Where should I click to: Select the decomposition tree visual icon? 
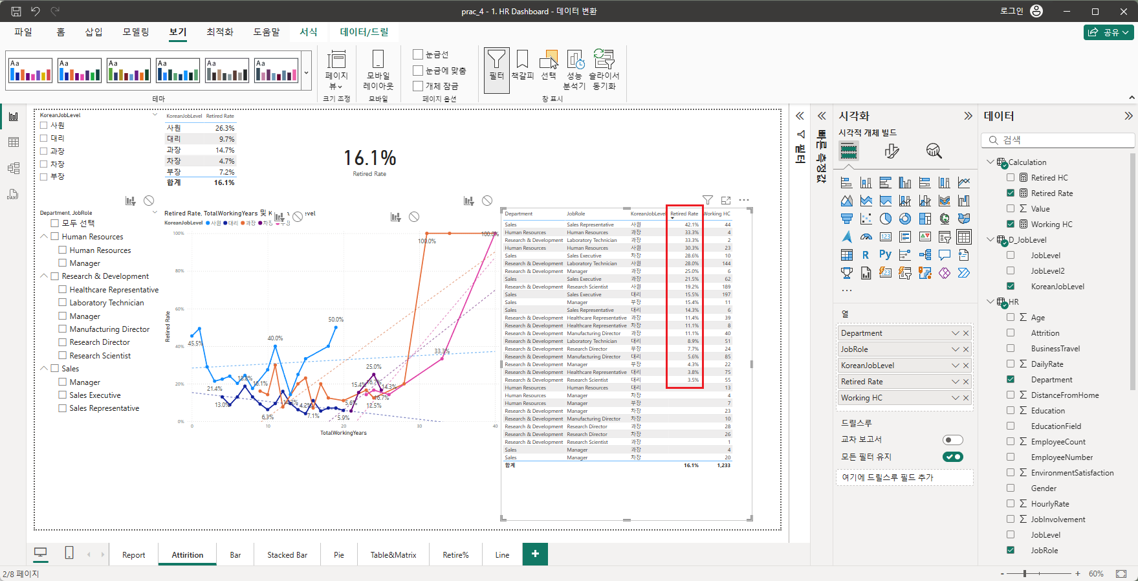tap(925, 255)
